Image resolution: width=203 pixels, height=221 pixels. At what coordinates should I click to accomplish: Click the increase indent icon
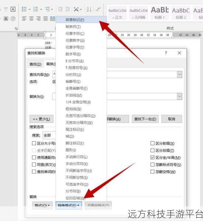67,9
